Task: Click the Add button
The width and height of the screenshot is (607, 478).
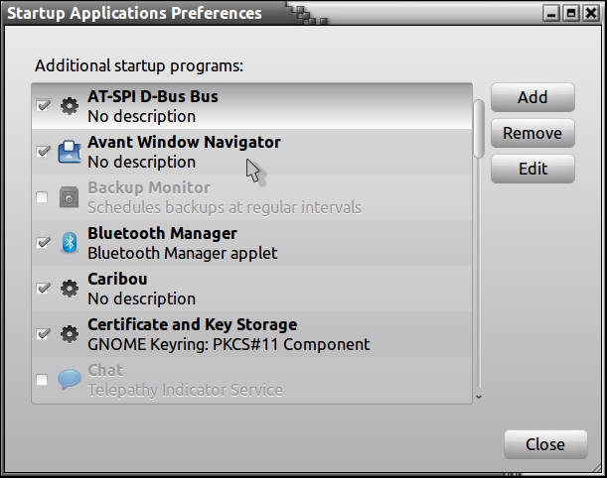Action: point(532,97)
